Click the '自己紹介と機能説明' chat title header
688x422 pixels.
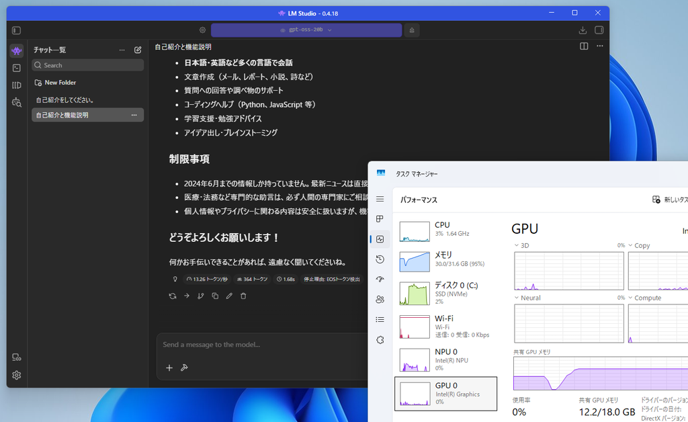click(183, 46)
